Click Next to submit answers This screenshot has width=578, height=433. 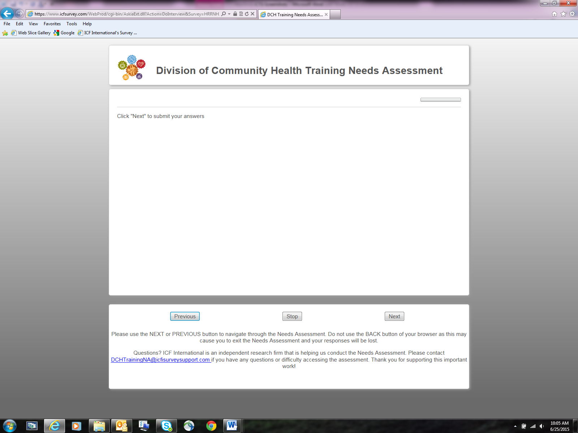(394, 316)
